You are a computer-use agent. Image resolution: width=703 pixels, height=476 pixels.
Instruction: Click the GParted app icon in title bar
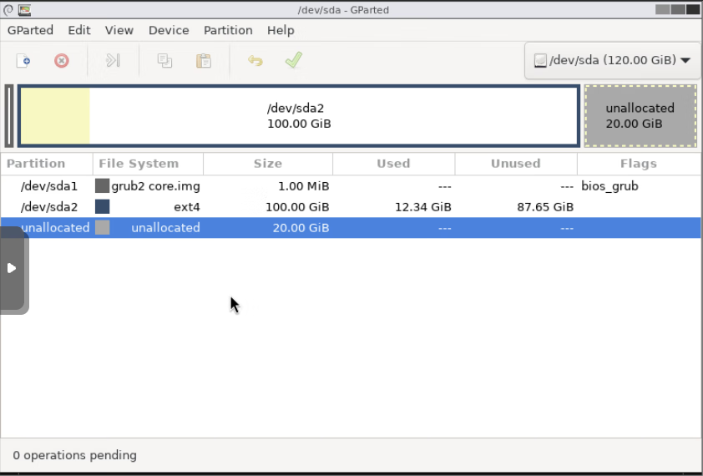[x=24, y=9]
